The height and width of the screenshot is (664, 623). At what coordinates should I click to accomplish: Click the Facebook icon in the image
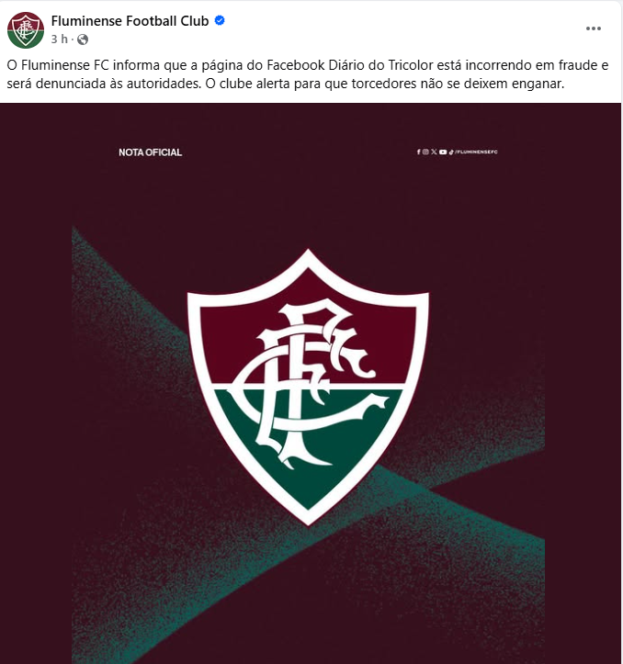(x=419, y=152)
